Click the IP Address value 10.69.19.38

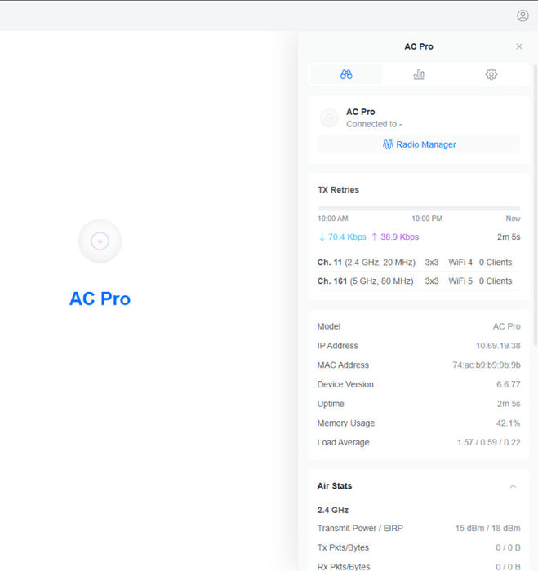click(498, 346)
